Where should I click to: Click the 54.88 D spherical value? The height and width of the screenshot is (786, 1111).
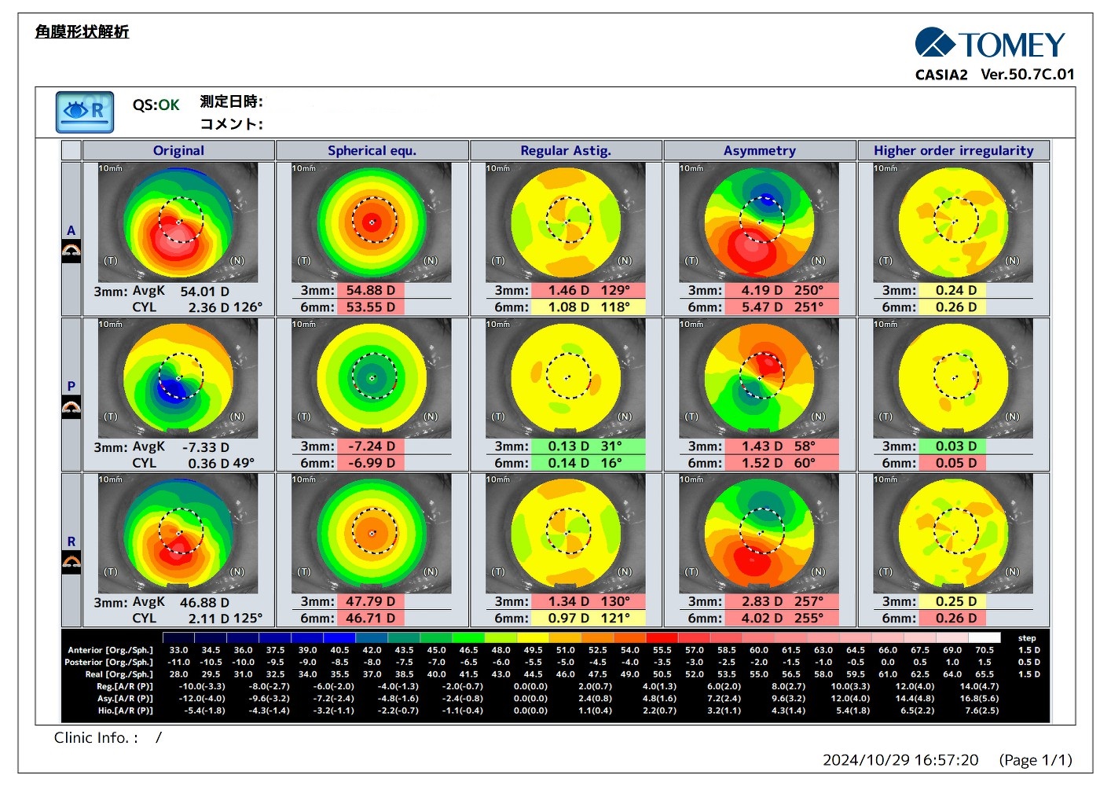[x=371, y=290]
